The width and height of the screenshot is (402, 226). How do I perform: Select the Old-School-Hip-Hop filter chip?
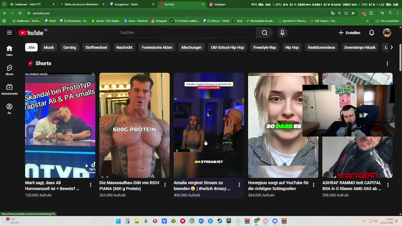click(227, 47)
